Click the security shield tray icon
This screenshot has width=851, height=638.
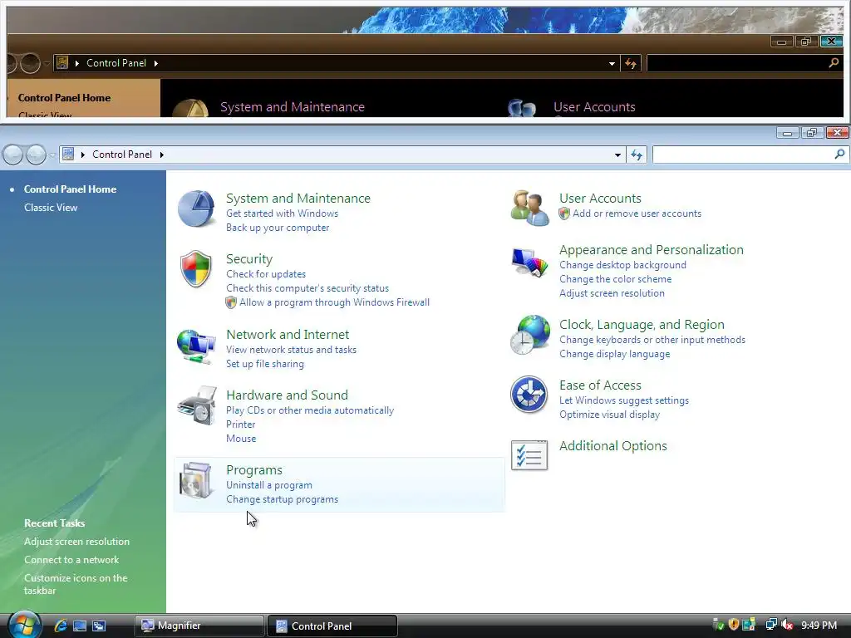[733, 625]
